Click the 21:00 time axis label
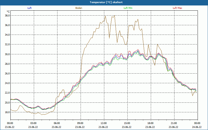Screen dimensions: 208x130 pyautogui.click(x=174, y=123)
